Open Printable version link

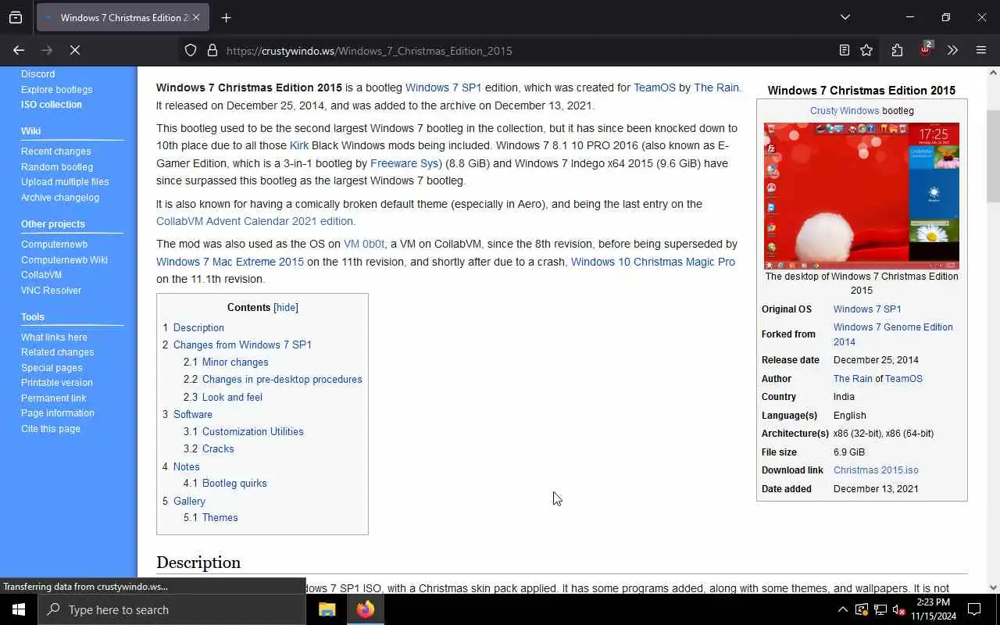(x=56, y=383)
